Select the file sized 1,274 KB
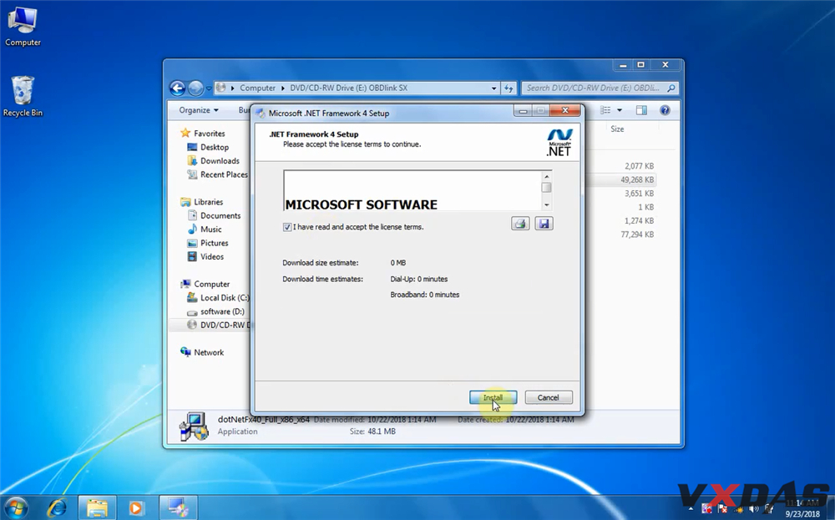This screenshot has width=835, height=520. 639,221
